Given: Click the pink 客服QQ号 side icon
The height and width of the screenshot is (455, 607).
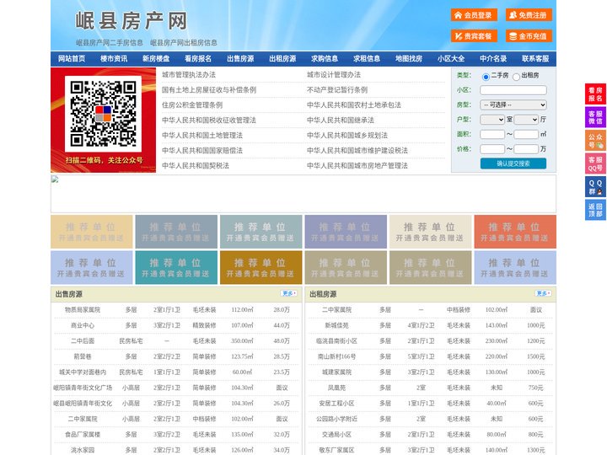Looking at the screenshot, I should pos(595,163).
